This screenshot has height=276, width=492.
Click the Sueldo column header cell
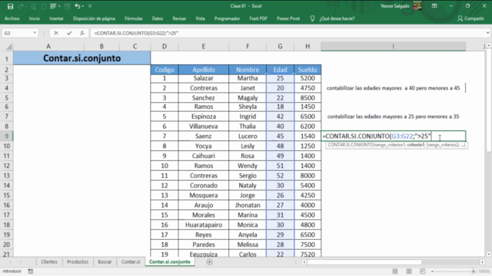click(x=307, y=70)
